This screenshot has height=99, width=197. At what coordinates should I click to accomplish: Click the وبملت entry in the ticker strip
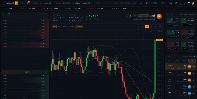coord(50,8)
